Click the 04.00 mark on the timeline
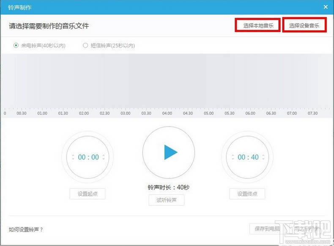The image size is (334, 246). pyautogui.click(x=167, y=114)
